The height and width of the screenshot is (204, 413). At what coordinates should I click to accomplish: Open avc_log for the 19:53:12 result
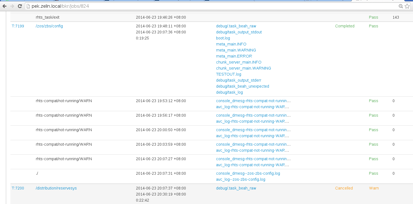pyautogui.click(x=252, y=107)
